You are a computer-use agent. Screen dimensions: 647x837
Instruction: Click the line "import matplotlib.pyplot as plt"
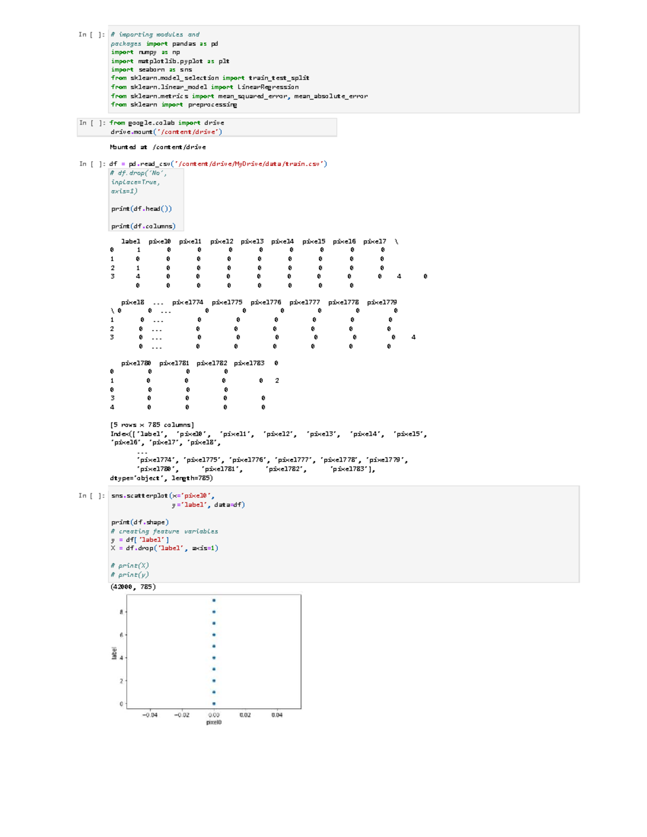point(170,61)
